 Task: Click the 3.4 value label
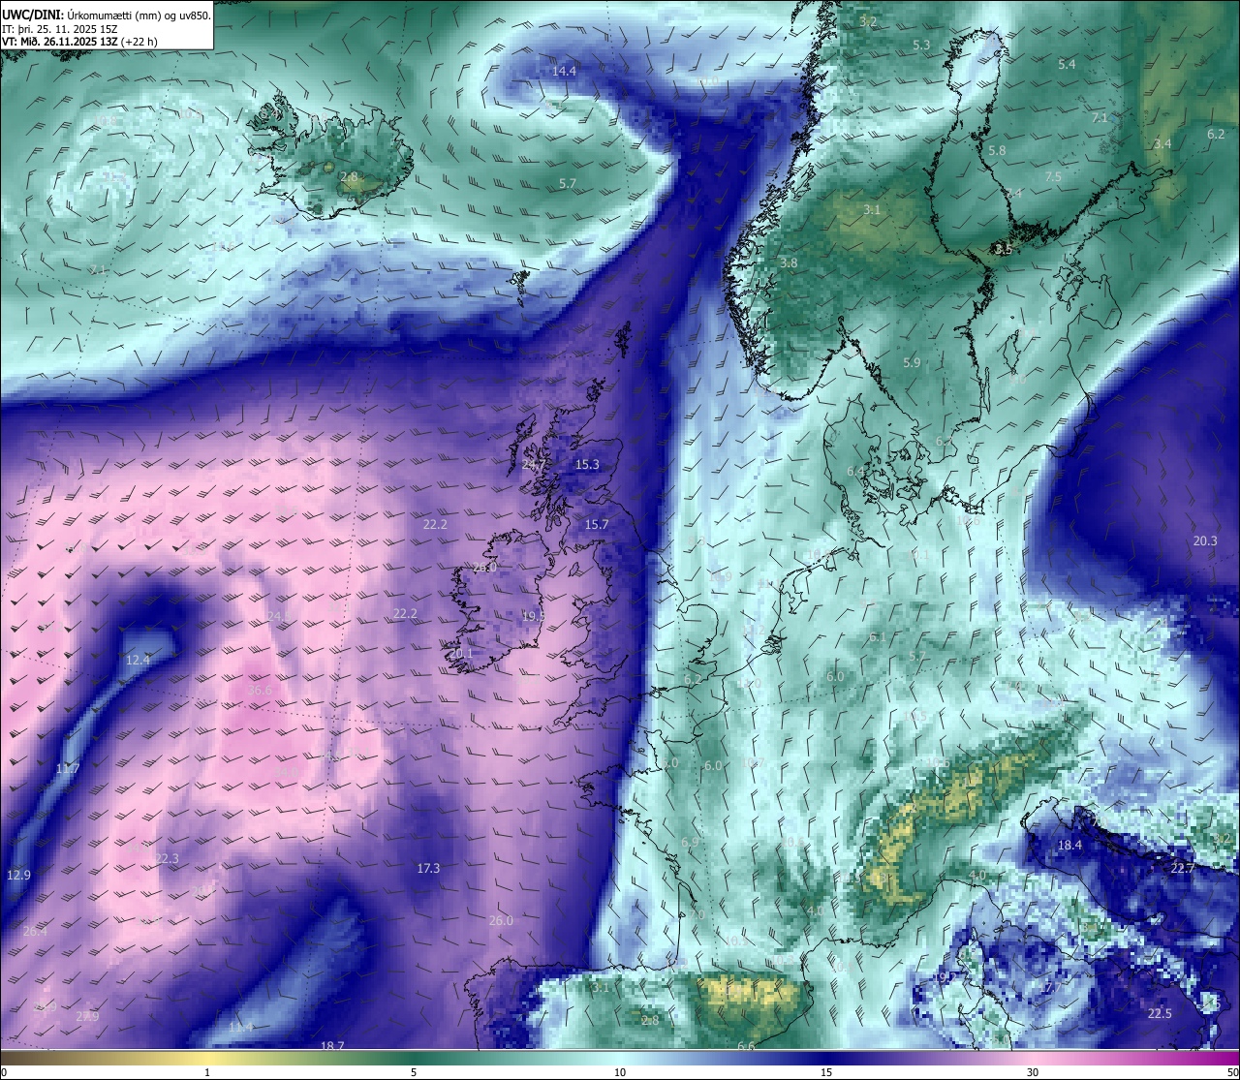(x=1162, y=144)
